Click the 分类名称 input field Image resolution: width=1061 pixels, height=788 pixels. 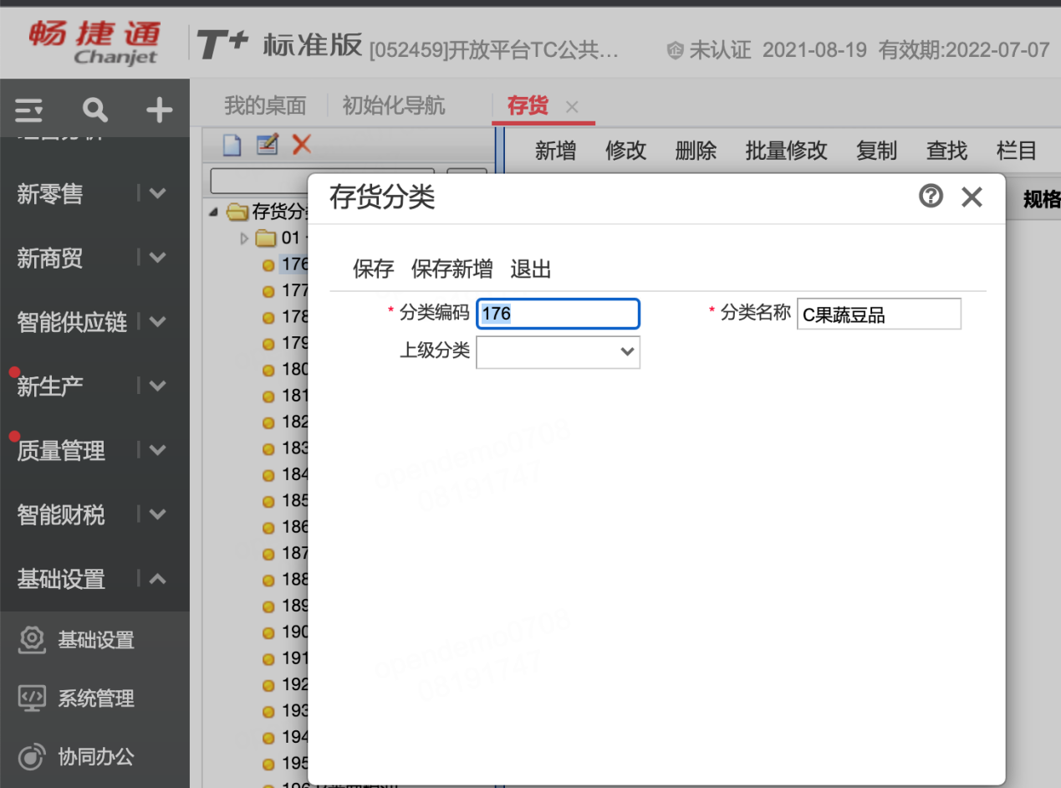pyautogui.click(x=879, y=314)
